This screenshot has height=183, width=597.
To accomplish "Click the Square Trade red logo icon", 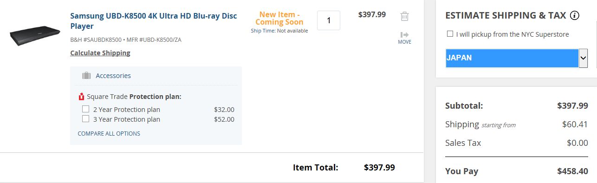I will tap(82, 97).
